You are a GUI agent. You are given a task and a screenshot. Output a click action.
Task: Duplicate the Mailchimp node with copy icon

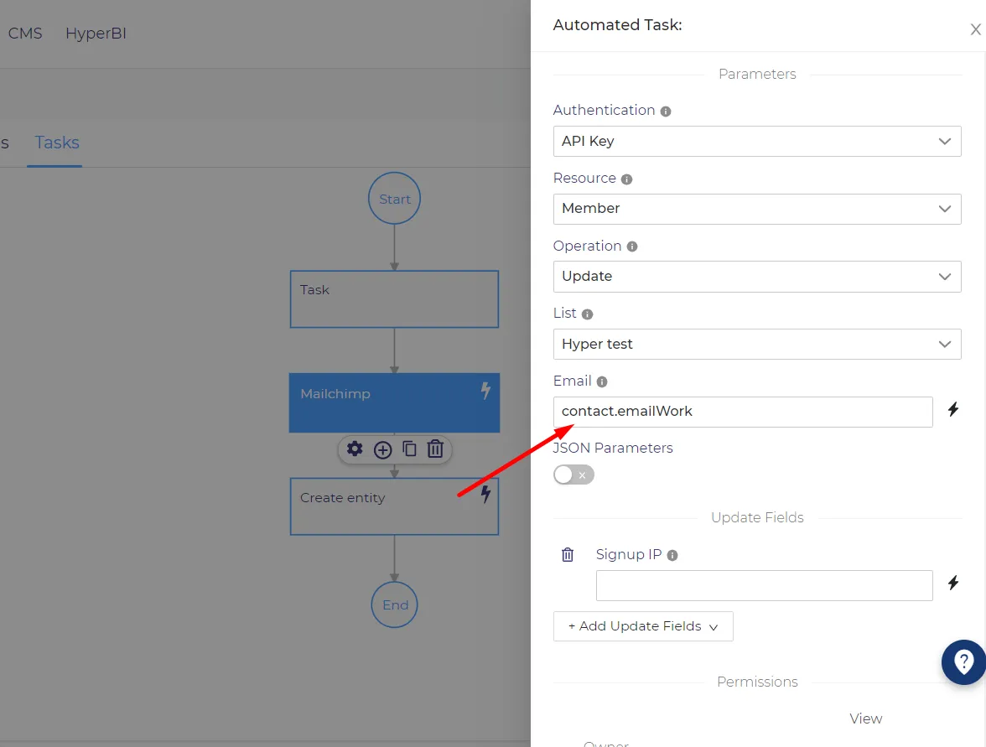409,449
